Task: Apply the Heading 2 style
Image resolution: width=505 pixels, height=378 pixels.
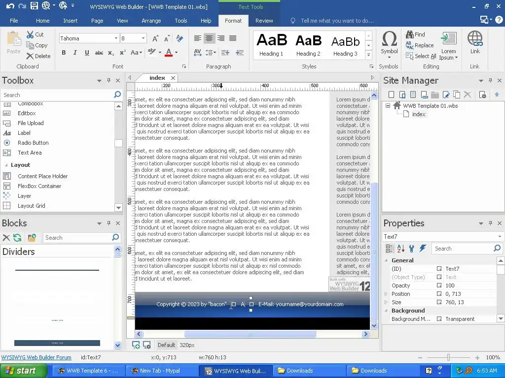Action: (x=308, y=45)
